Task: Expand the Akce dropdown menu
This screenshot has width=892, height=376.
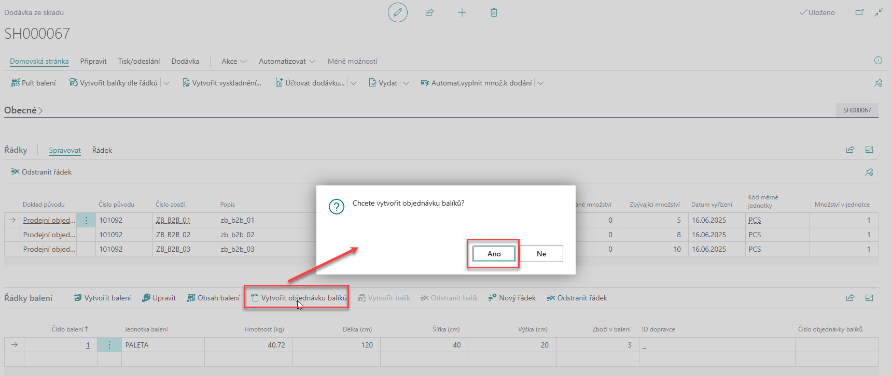Action: click(x=234, y=61)
